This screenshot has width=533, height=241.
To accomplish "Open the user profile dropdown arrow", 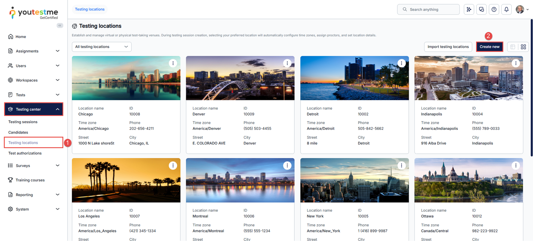I will (527, 10).
